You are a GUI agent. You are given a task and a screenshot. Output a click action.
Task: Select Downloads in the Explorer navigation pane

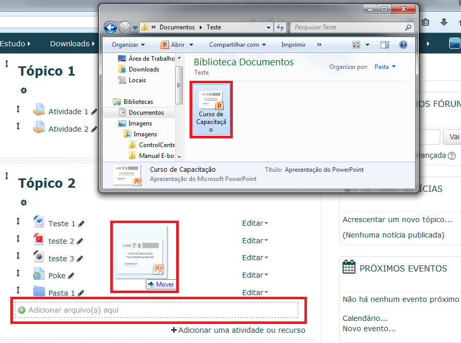[144, 69]
